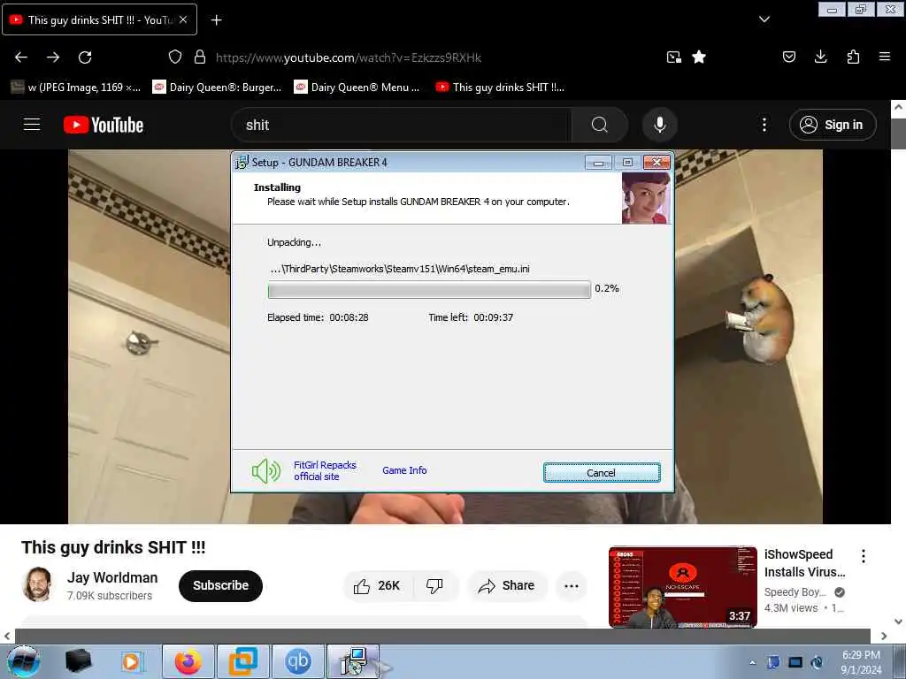This screenshot has width=906, height=679.
Task: Select the YouTube tab in Firefox
Action: 99,19
